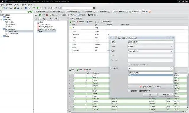
Task: Click the Path browse ellipsis button
Action: coord(171,51)
